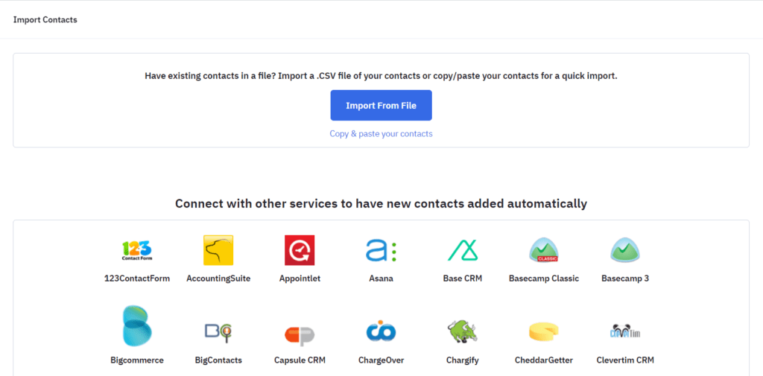Choose the BigContacts logo icon
The image size is (763, 376).
tap(218, 332)
